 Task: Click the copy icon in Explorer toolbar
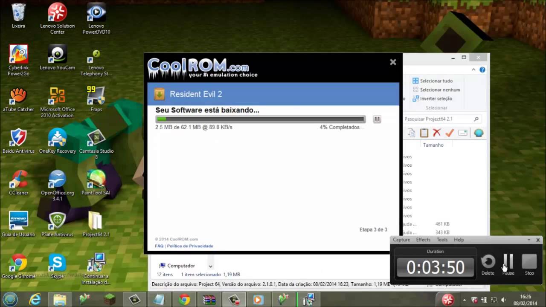tap(411, 133)
